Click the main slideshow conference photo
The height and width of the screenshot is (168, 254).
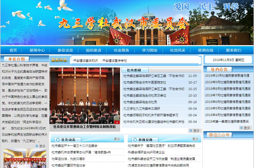pyautogui.click(x=85, y=93)
